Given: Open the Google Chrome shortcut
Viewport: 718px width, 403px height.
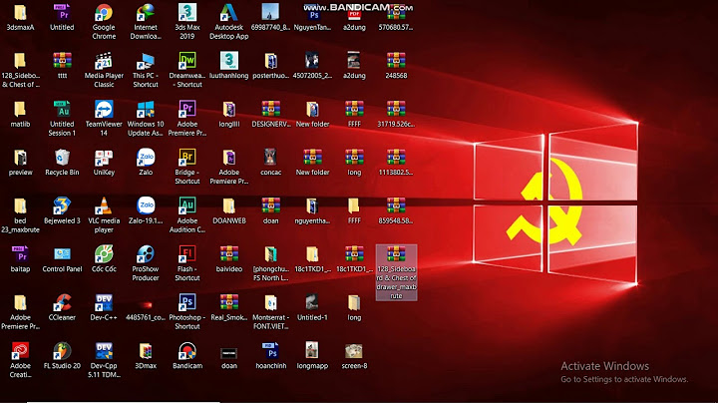Looking at the screenshot, I should (x=104, y=13).
